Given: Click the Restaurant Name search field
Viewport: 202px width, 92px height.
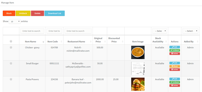Looking at the screenshot, I should point(78,31).
